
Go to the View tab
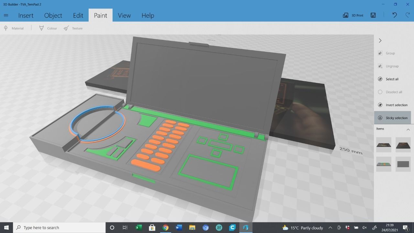pyautogui.click(x=124, y=15)
